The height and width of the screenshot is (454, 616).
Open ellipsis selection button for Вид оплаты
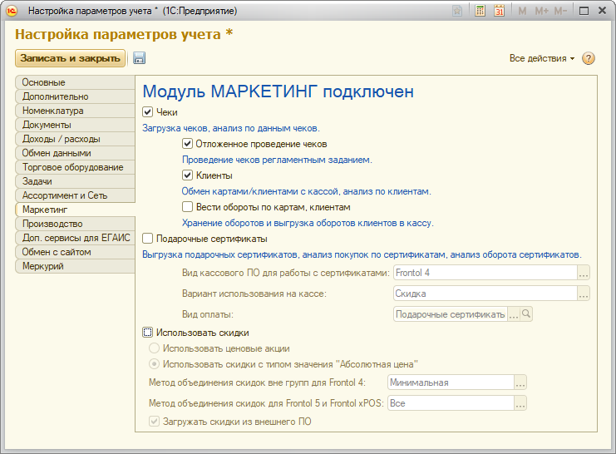click(x=514, y=314)
